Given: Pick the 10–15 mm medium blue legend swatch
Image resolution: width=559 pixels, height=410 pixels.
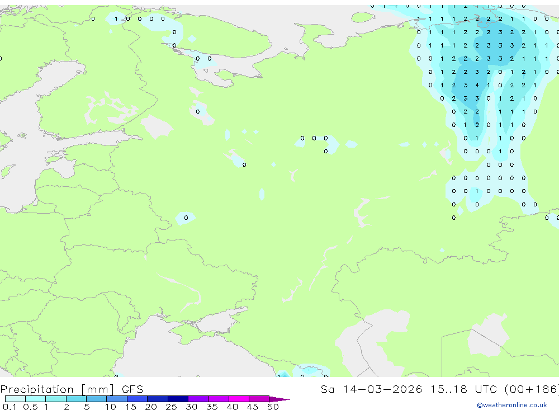Looking at the screenshot, I should point(117,399).
